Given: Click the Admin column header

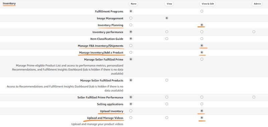Looking at the screenshot, I should (x=257, y=4).
